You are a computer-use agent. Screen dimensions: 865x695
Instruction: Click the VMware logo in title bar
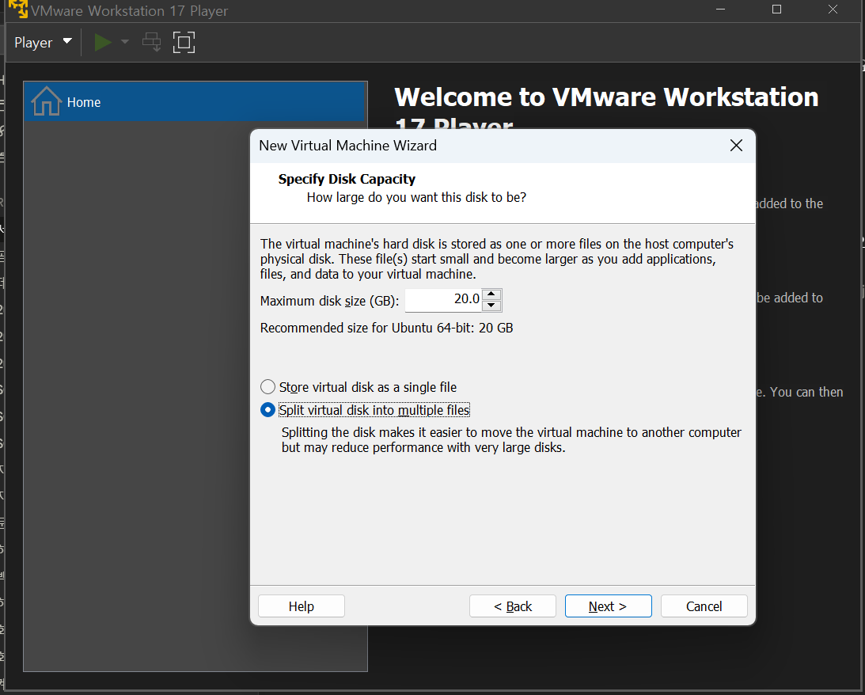click(18, 9)
